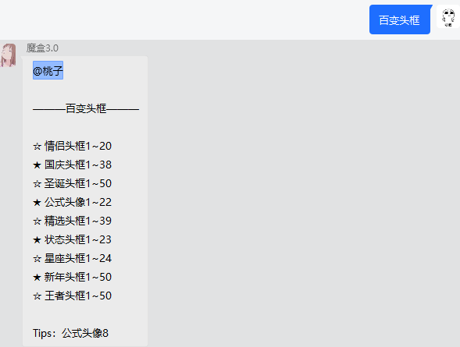Click the solid star before 公式头像1~22
This screenshot has height=347, width=460.
click(x=37, y=202)
